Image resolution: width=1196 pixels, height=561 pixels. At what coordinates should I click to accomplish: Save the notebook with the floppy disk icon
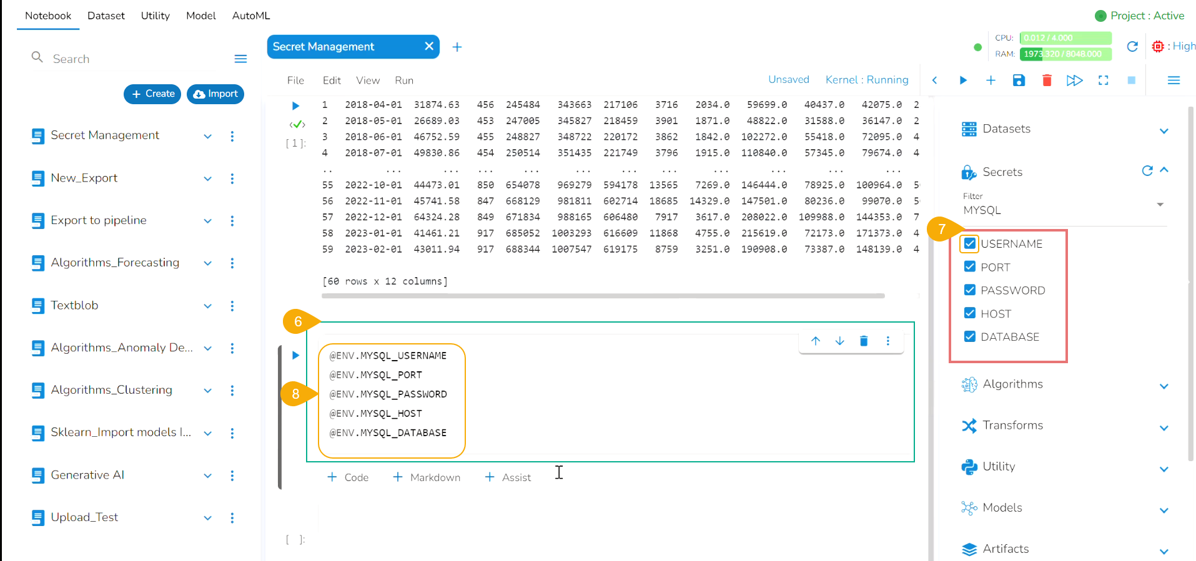tap(1019, 80)
